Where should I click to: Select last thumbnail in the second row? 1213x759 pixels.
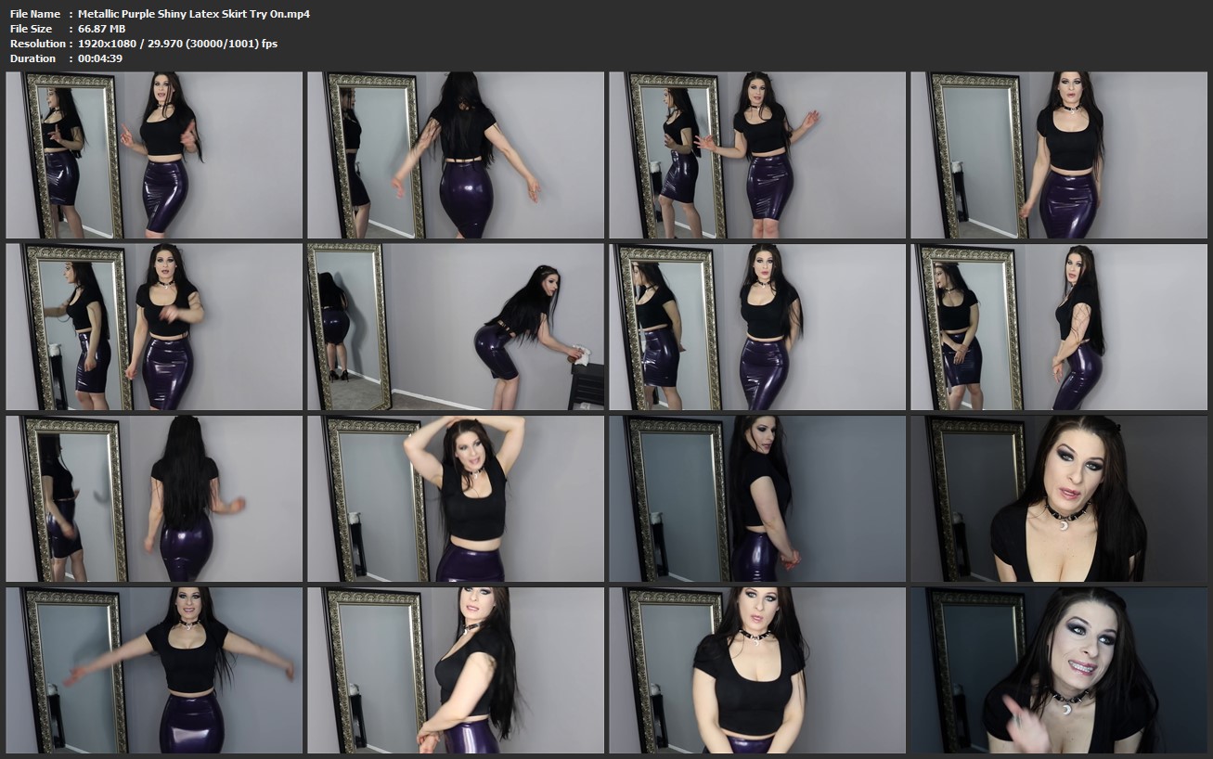click(x=1059, y=327)
